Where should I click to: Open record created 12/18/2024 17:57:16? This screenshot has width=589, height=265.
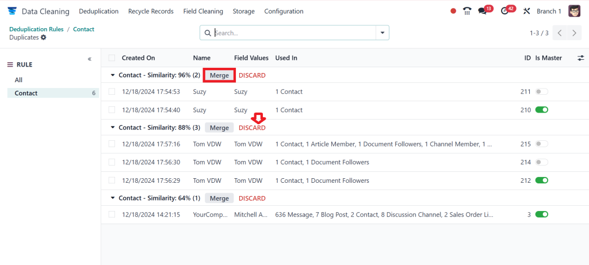point(151,144)
